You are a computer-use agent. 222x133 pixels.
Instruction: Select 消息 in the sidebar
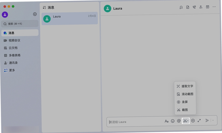coord(20,33)
